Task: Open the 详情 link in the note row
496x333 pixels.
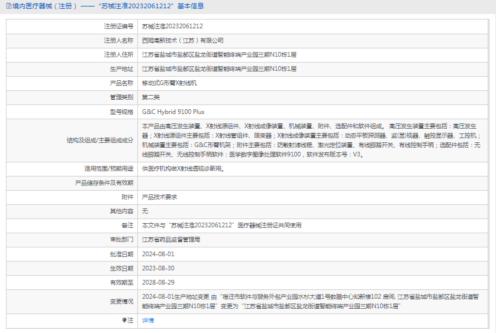Action: (148, 321)
